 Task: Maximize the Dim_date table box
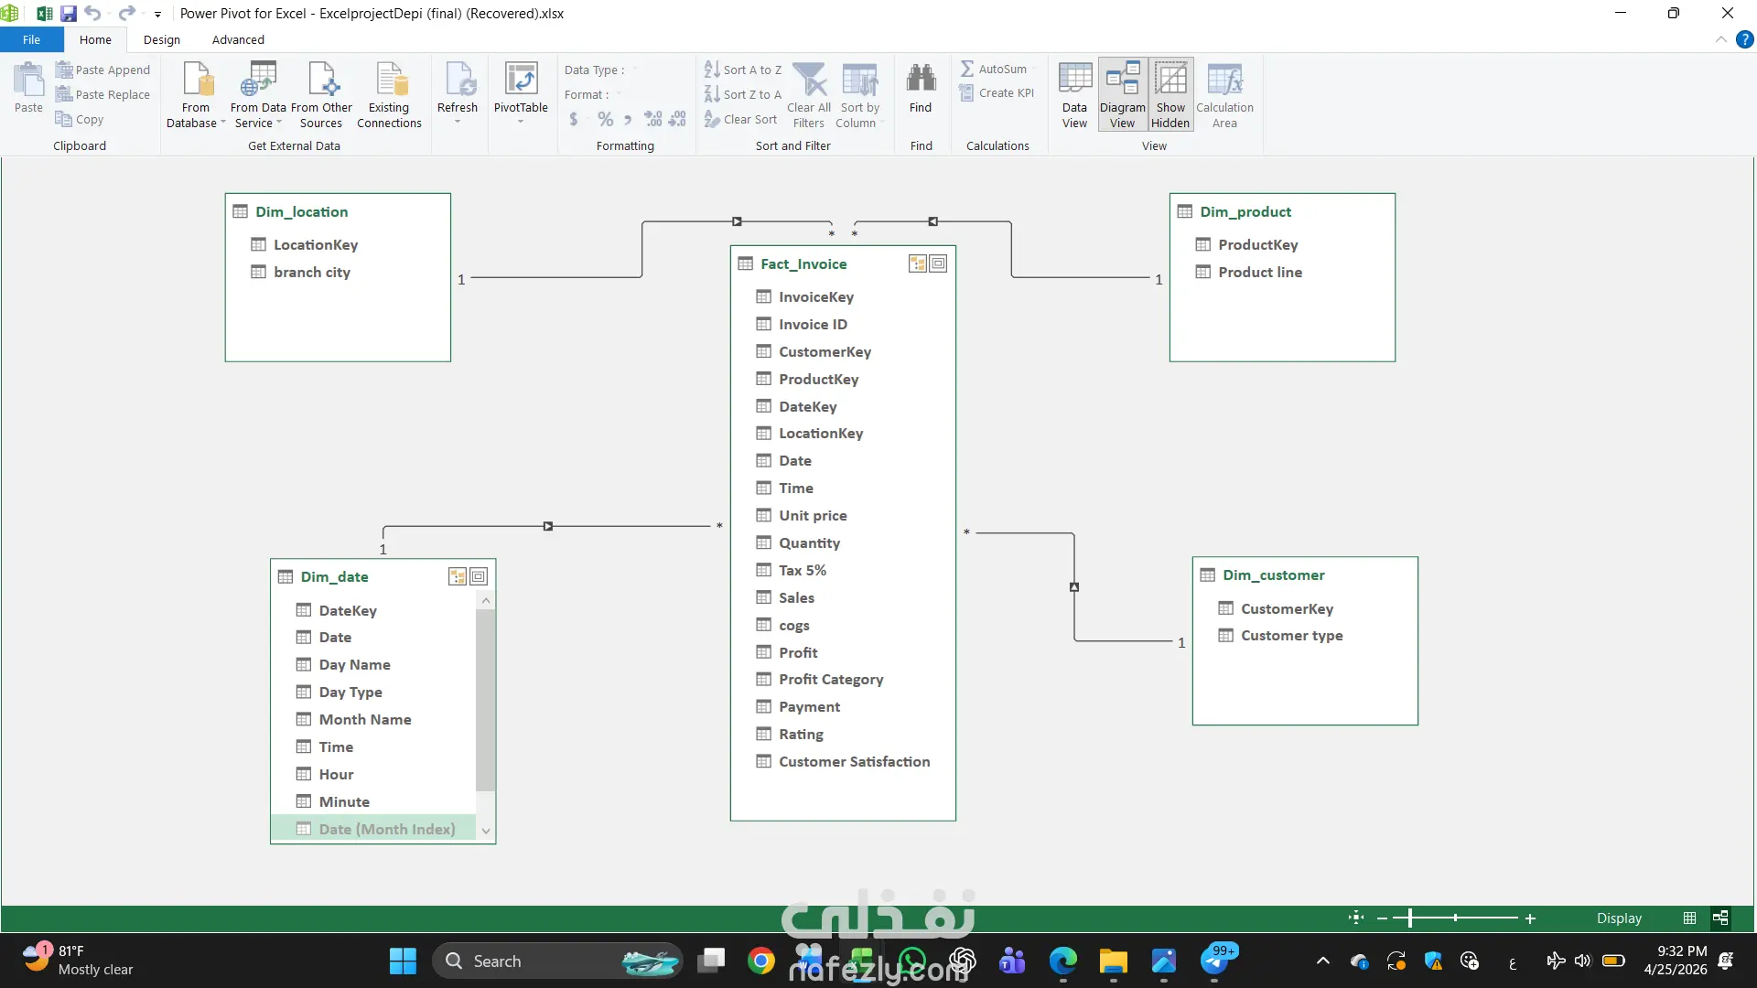[479, 577]
